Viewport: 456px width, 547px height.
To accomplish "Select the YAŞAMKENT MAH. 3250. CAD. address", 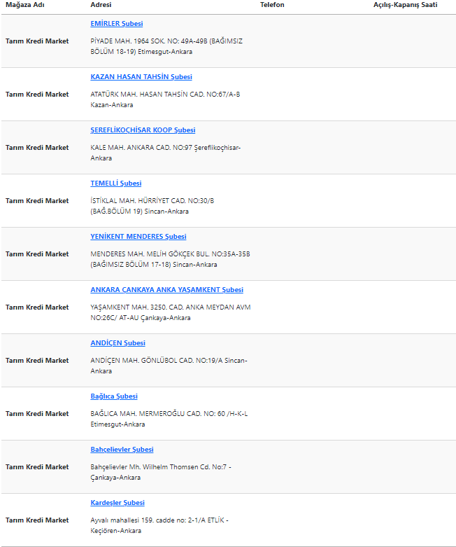I will click(x=171, y=312).
